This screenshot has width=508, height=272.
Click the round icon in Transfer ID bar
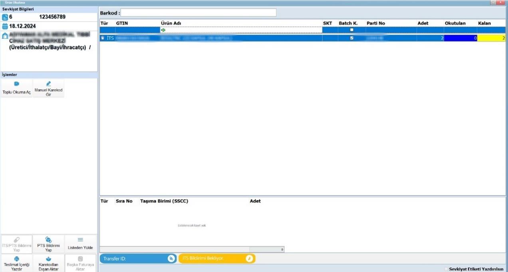click(x=171, y=259)
